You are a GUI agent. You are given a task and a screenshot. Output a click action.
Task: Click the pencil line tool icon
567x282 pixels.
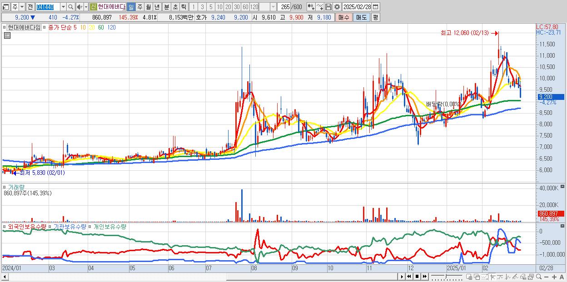point(515,277)
